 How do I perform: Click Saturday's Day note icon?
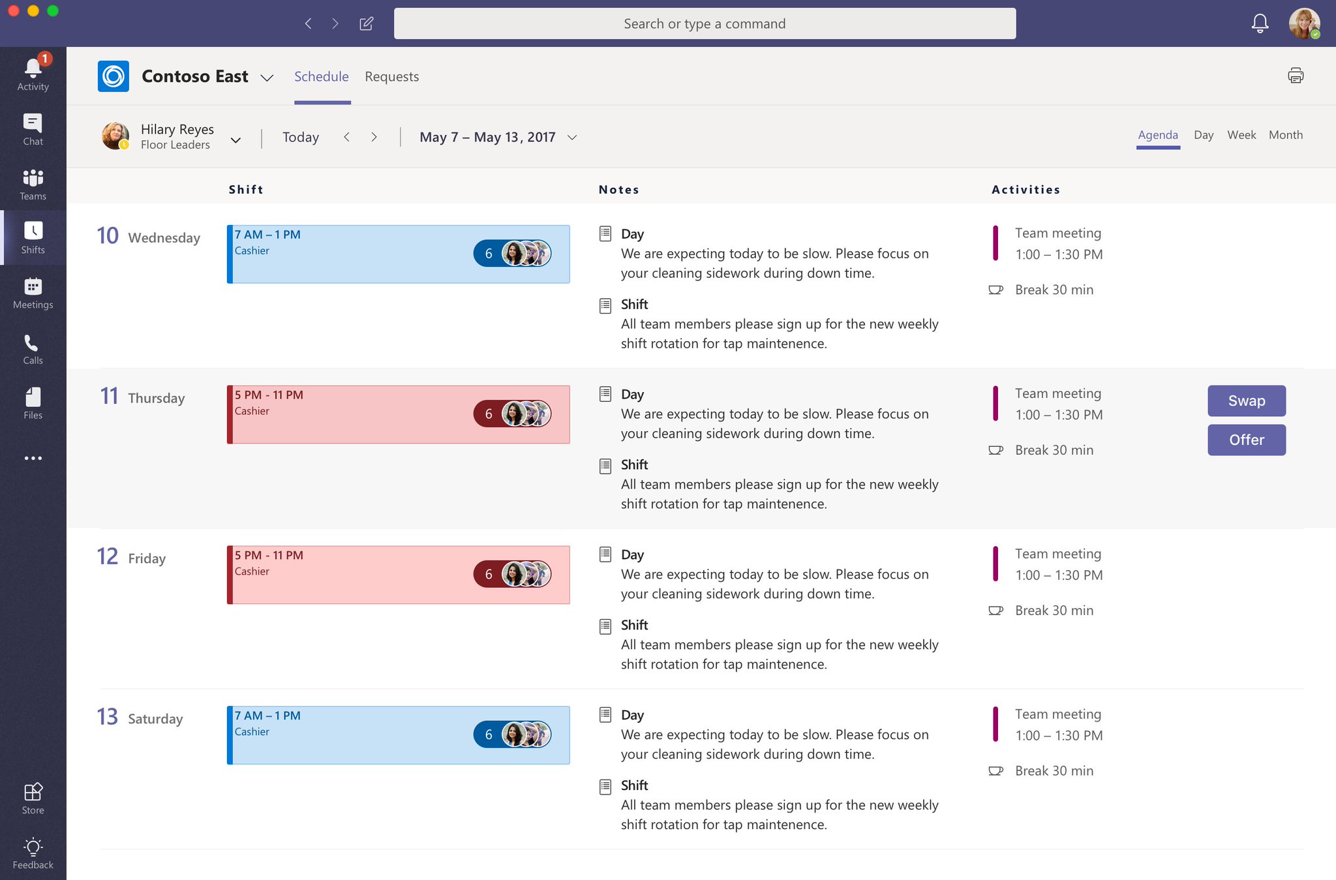coord(605,715)
